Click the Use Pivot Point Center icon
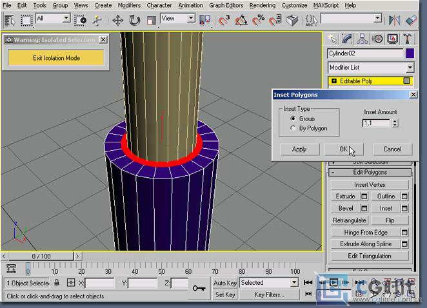This screenshot has height=308, width=427. click(206, 21)
